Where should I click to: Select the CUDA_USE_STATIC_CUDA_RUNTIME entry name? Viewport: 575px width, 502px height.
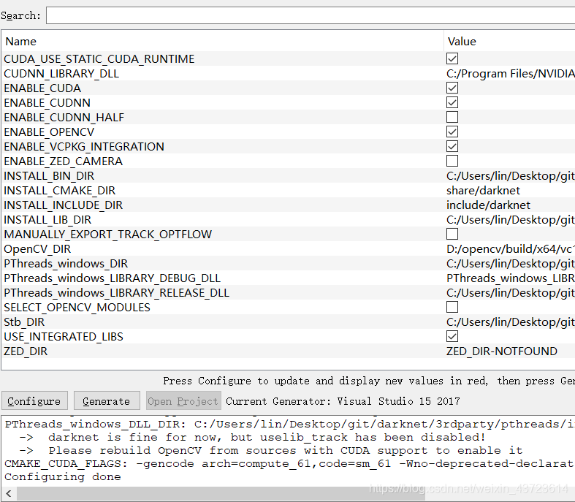[x=99, y=59]
